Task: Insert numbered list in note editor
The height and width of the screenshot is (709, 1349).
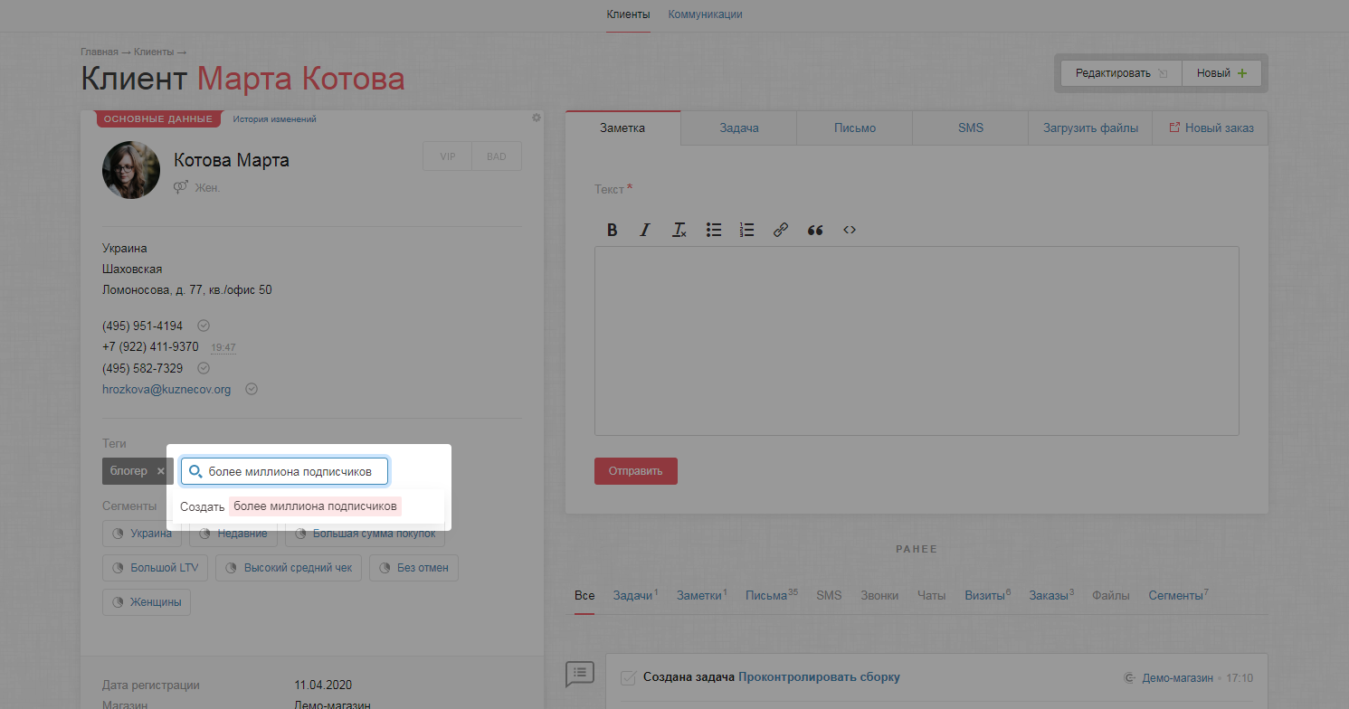Action: (x=746, y=230)
